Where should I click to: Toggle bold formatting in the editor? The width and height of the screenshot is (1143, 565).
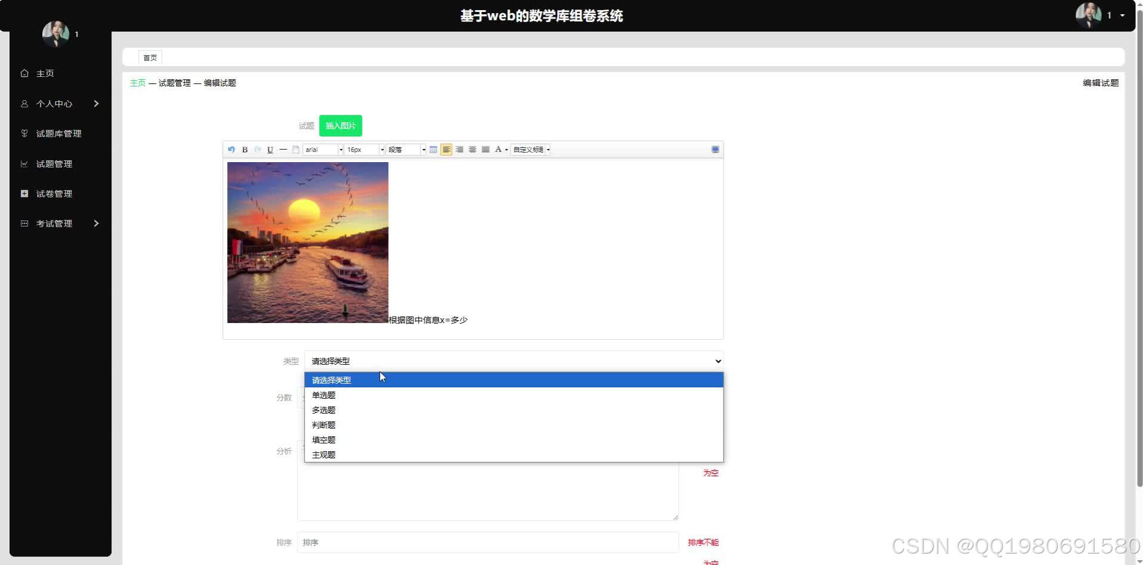[245, 150]
